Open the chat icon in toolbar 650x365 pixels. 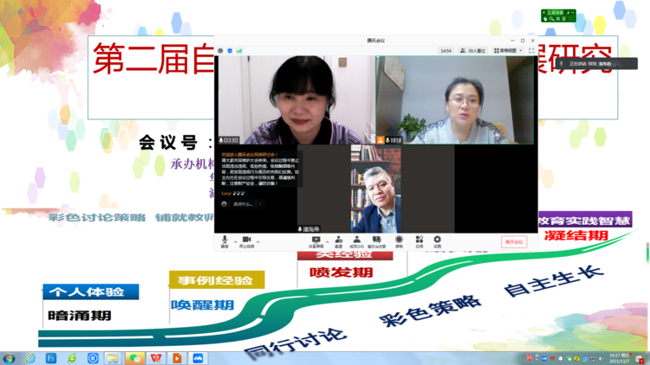(378, 240)
